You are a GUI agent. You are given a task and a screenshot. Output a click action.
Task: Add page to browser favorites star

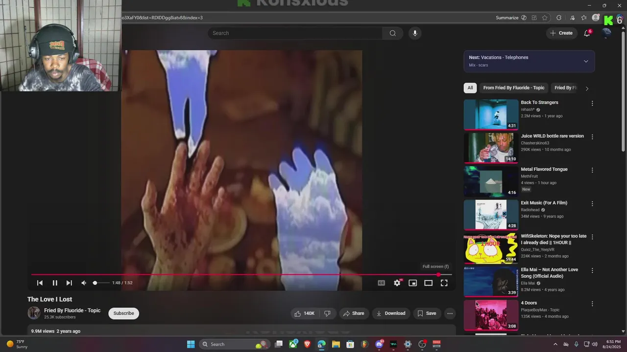click(545, 18)
